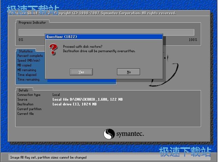
Task: Confirm disk restore with Yes button
Action: pyautogui.click(x=81, y=72)
